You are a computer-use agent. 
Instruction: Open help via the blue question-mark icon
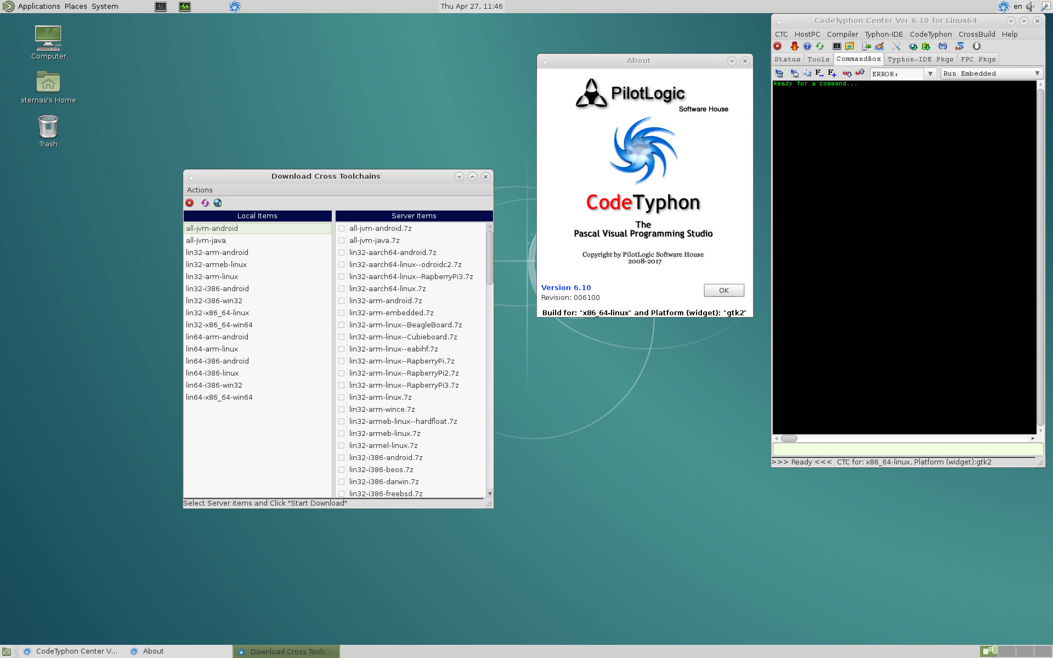coord(807,47)
